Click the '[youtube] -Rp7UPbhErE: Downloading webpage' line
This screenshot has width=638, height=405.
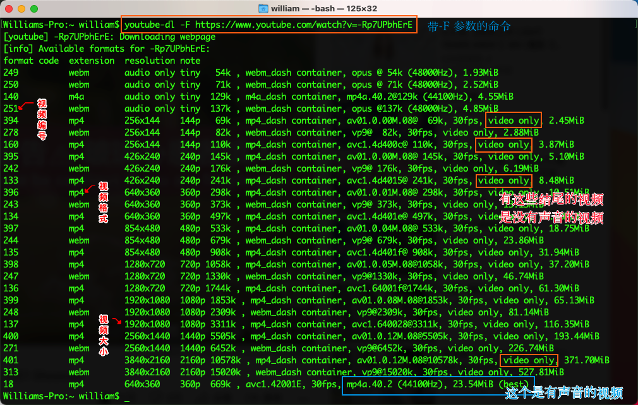109,37
